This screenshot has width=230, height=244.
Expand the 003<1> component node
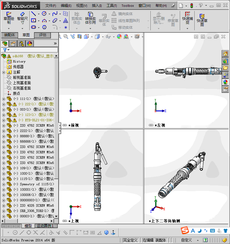(4, 110)
